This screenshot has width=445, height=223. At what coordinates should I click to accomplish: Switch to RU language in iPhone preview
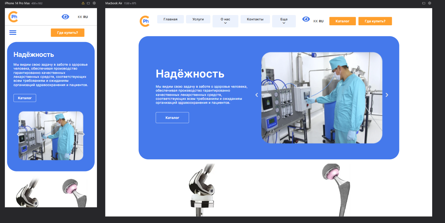[x=85, y=17]
